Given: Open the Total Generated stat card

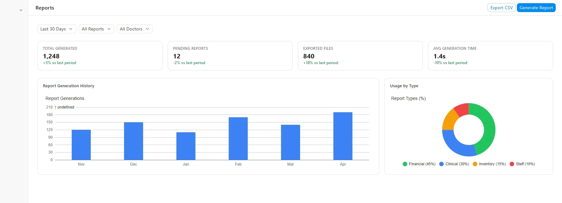Looking at the screenshot, I should point(100,56).
